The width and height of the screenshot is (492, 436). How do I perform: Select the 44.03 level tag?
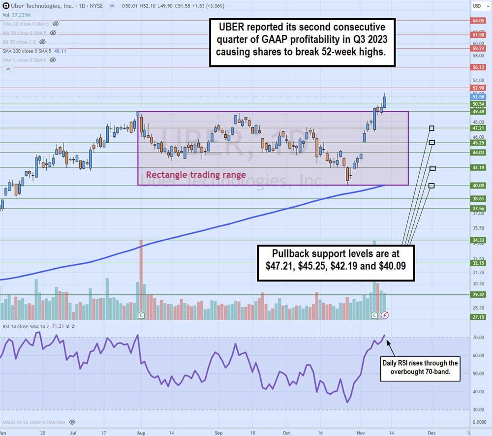coord(478,153)
